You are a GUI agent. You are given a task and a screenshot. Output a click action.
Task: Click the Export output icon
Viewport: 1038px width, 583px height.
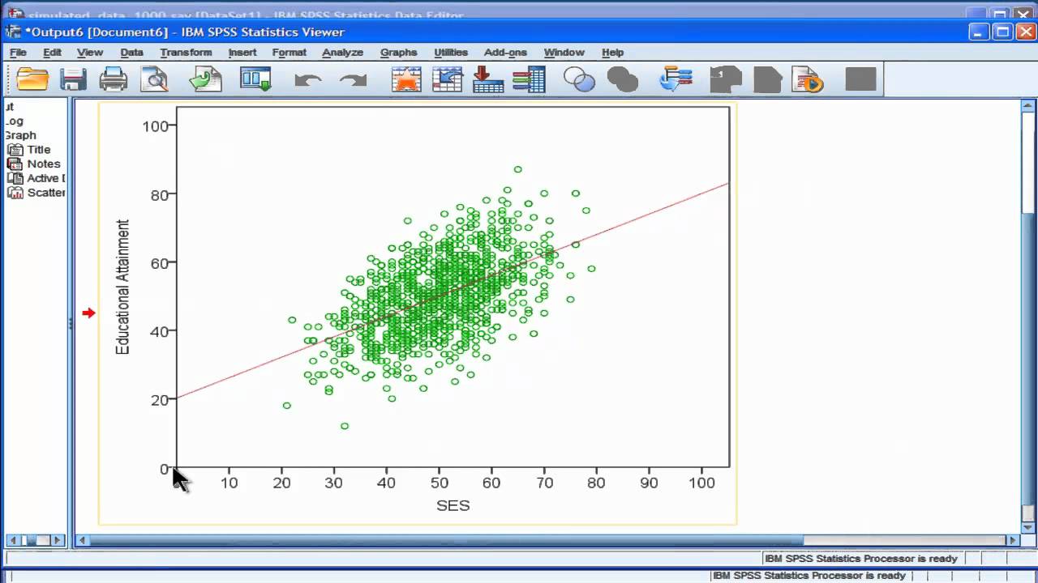click(205, 79)
